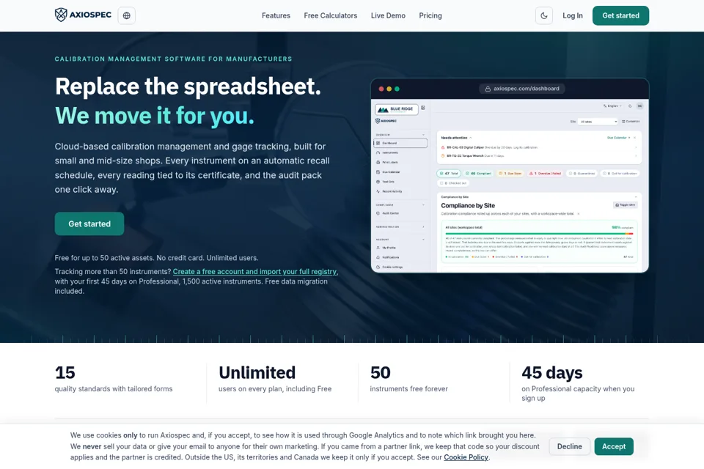
Task: Open the Features menu item
Action: click(x=276, y=15)
